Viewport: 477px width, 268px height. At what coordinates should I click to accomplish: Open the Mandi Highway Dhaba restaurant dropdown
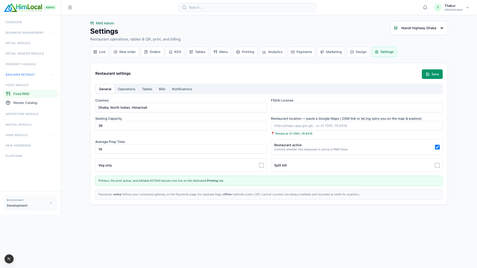[419, 28]
